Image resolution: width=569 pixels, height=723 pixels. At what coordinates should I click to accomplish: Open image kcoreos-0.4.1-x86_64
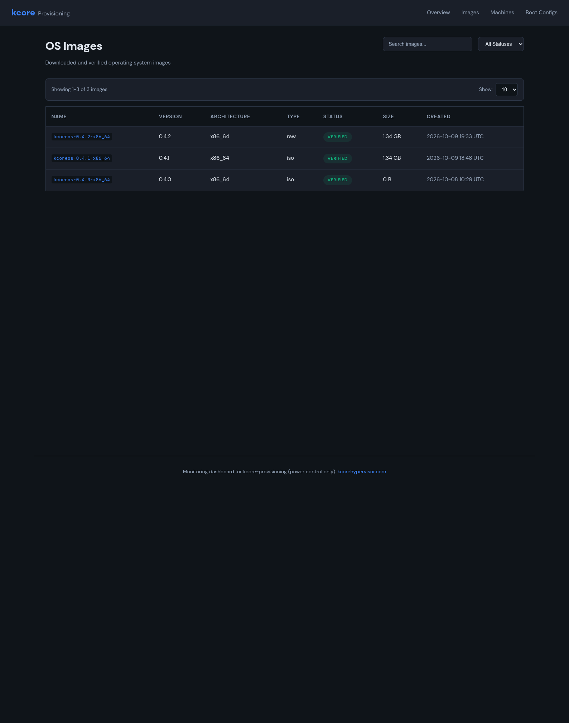pos(82,158)
